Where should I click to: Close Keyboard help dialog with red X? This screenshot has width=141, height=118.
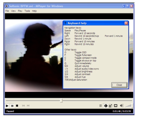click(x=126, y=23)
